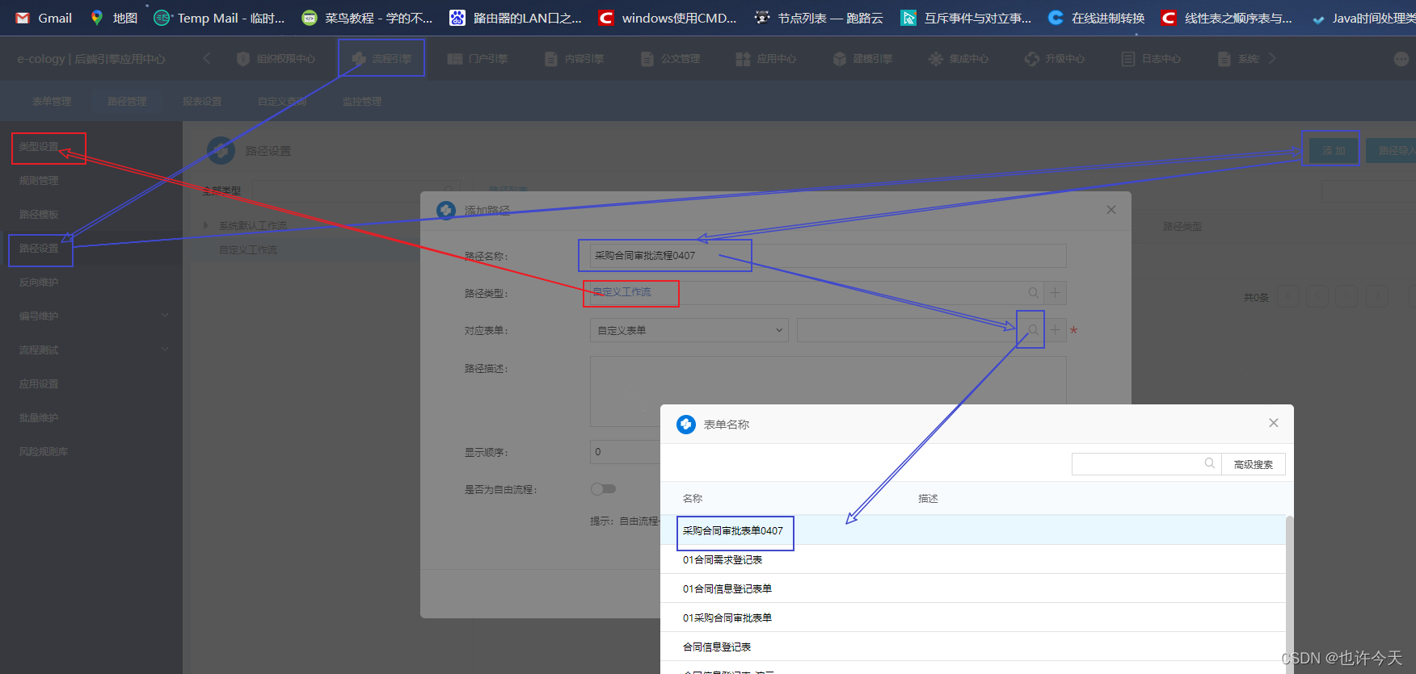
Task: Switch to the 路径管理 tab
Action: [x=127, y=102]
